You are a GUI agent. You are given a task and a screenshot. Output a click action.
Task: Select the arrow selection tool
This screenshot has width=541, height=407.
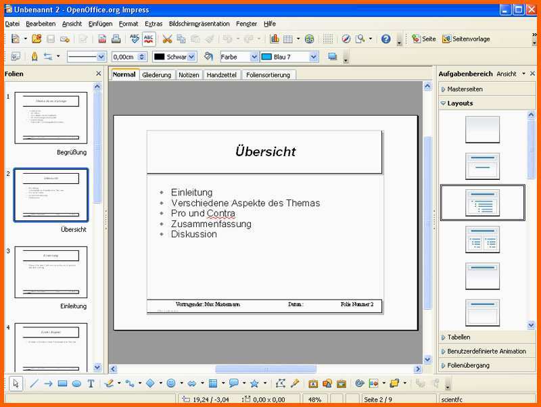point(16,383)
